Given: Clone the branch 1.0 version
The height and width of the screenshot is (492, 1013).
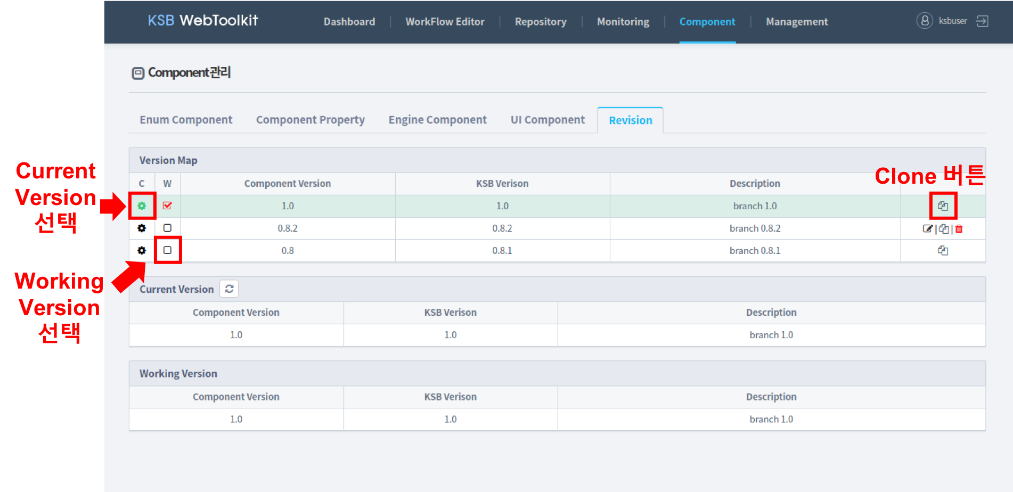Looking at the screenshot, I should [943, 206].
